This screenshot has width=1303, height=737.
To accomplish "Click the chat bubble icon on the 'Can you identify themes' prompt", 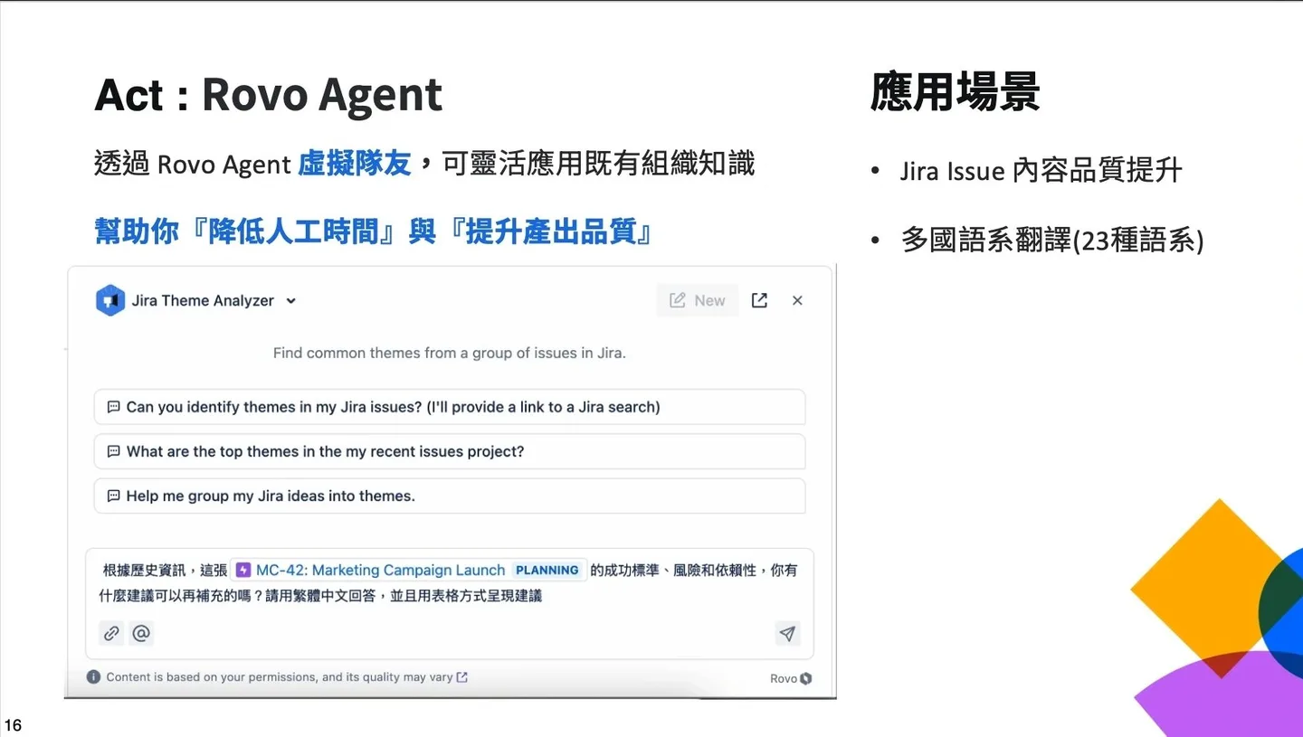I will 113,407.
